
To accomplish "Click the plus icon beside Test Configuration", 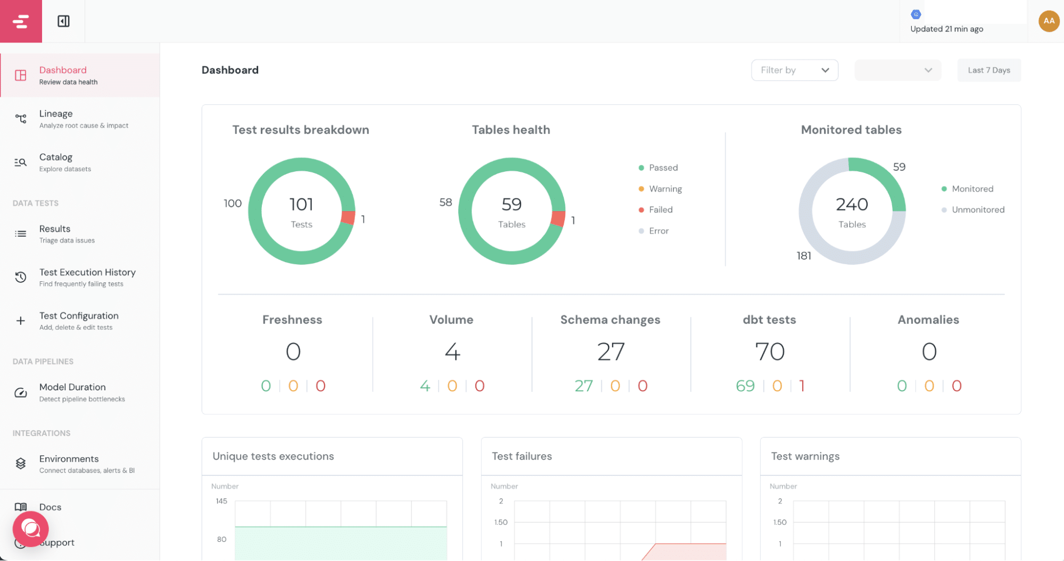I will point(21,321).
